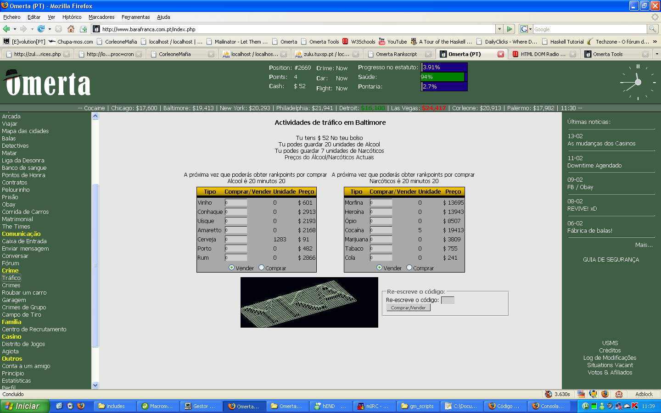
Task: Click the Greasemonkey monkey icon in status bar
Action: tap(619, 394)
